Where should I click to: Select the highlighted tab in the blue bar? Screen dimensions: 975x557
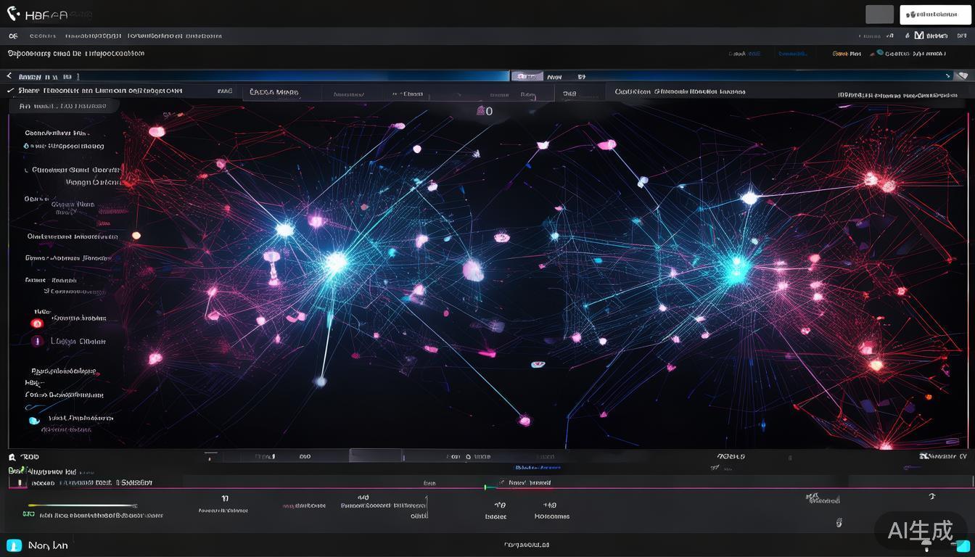(x=527, y=76)
